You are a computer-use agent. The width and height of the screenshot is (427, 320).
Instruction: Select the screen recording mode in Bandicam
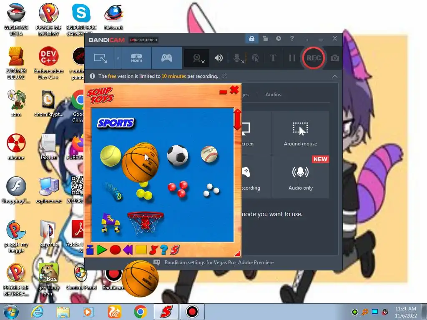(100, 58)
